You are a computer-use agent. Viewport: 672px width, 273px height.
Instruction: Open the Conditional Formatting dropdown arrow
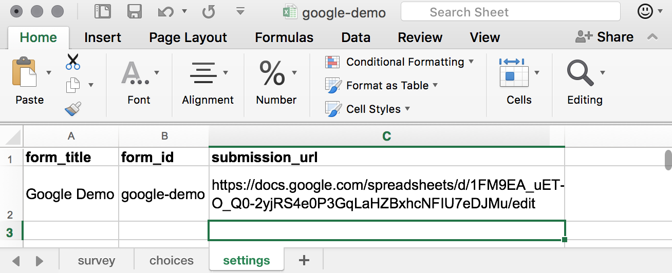[x=471, y=62]
